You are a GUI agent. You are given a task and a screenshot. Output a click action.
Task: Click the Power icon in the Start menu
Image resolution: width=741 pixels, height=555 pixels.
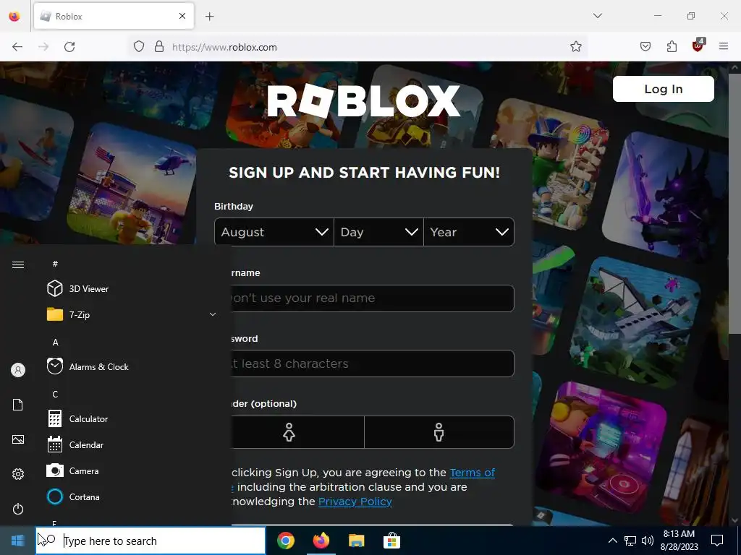(18, 509)
